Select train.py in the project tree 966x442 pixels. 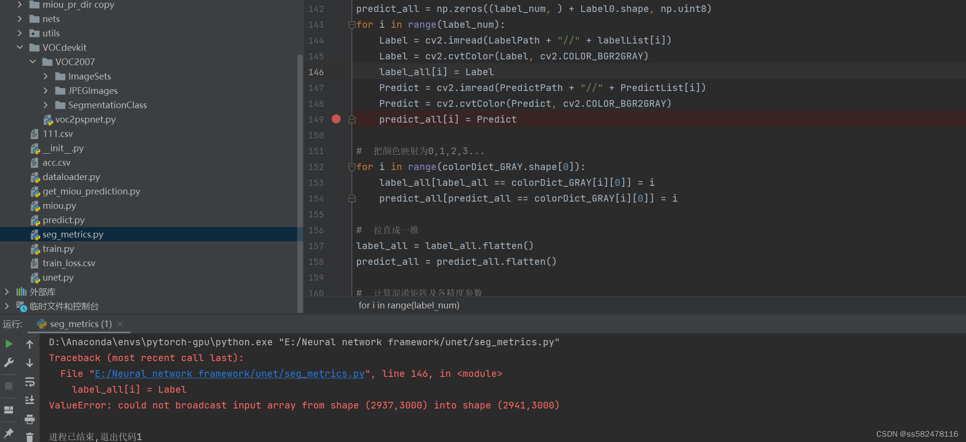pos(58,249)
